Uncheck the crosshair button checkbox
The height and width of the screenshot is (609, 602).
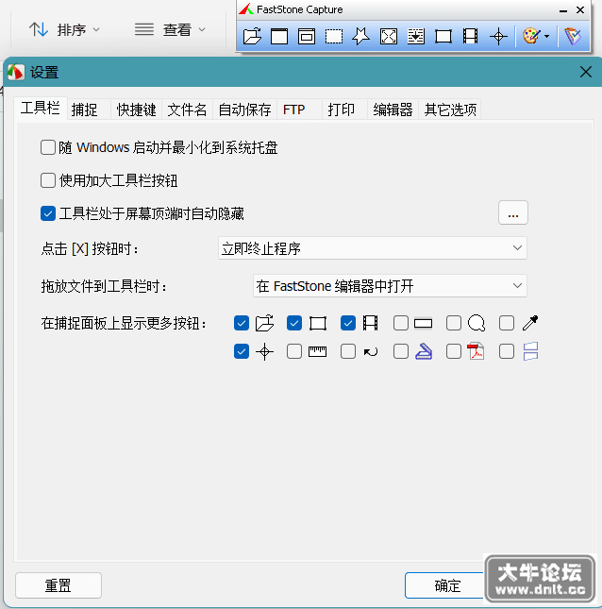point(242,352)
